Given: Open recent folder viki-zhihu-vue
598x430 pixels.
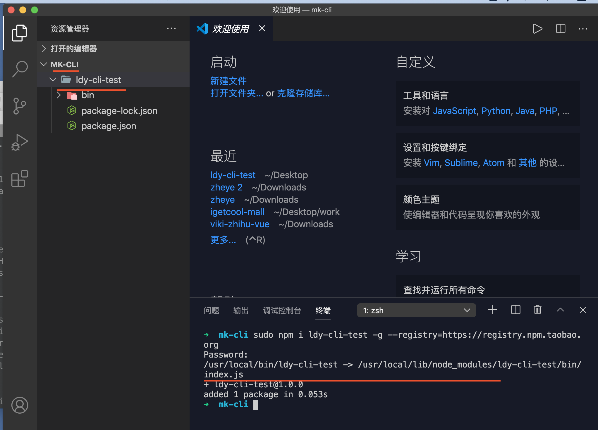Looking at the screenshot, I should (240, 224).
